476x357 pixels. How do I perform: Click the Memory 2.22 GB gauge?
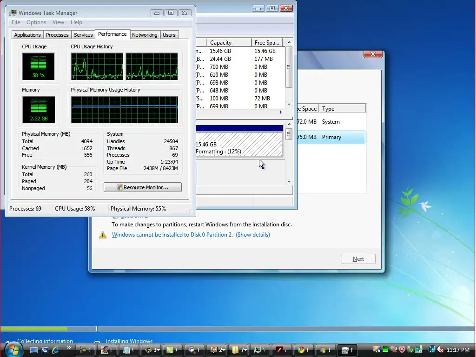click(x=39, y=110)
